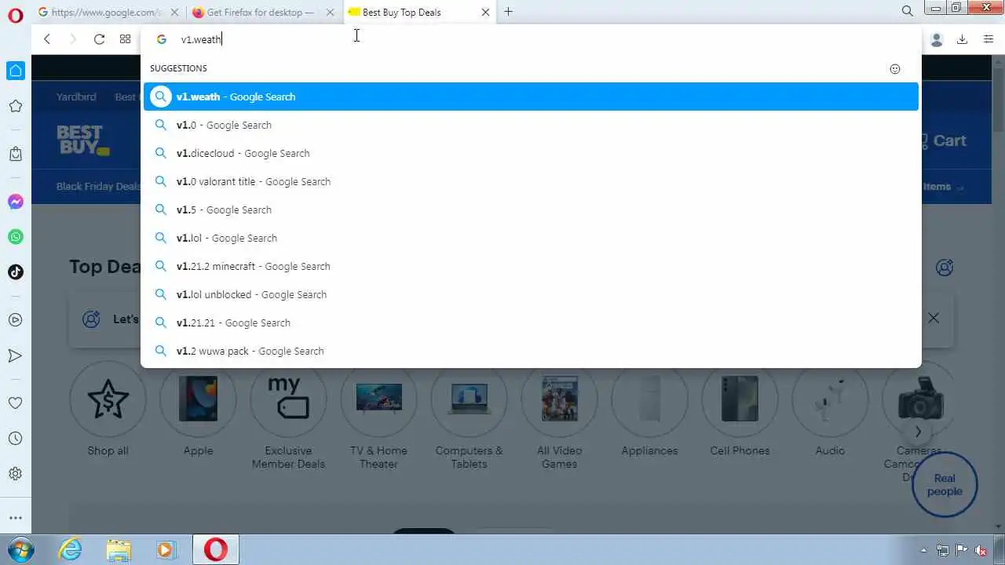1005x565 pixels.
Task: Click the Best Buy logo
Action: coord(82,140)
